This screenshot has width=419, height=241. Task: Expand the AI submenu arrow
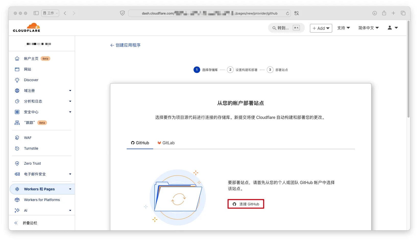(x=70, y=210)
